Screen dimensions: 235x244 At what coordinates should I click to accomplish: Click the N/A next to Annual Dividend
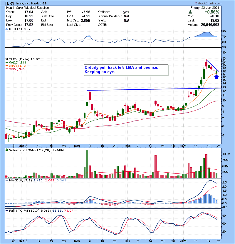[127, 16]
